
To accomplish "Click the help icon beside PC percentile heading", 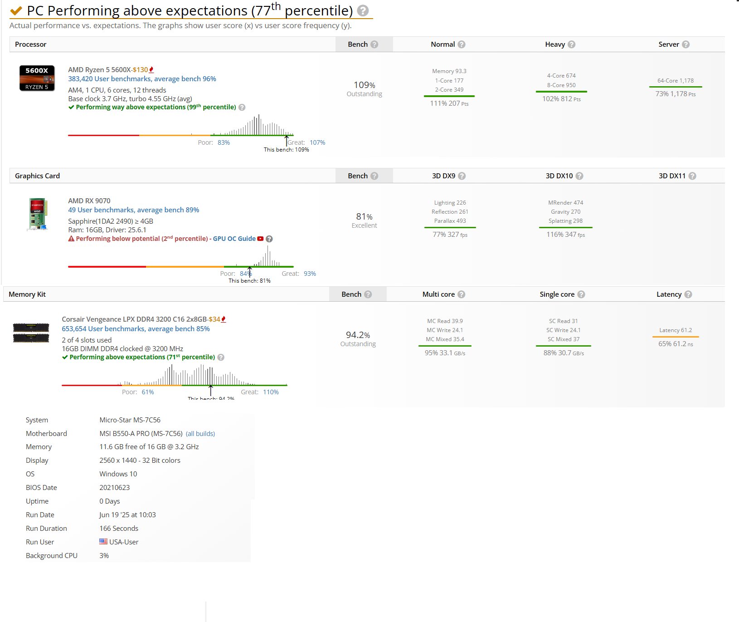I will point(363,10).
